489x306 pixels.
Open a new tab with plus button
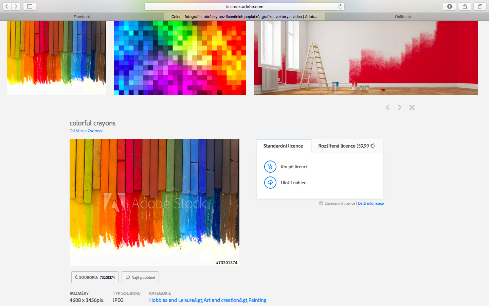click(x=485, y=17)
